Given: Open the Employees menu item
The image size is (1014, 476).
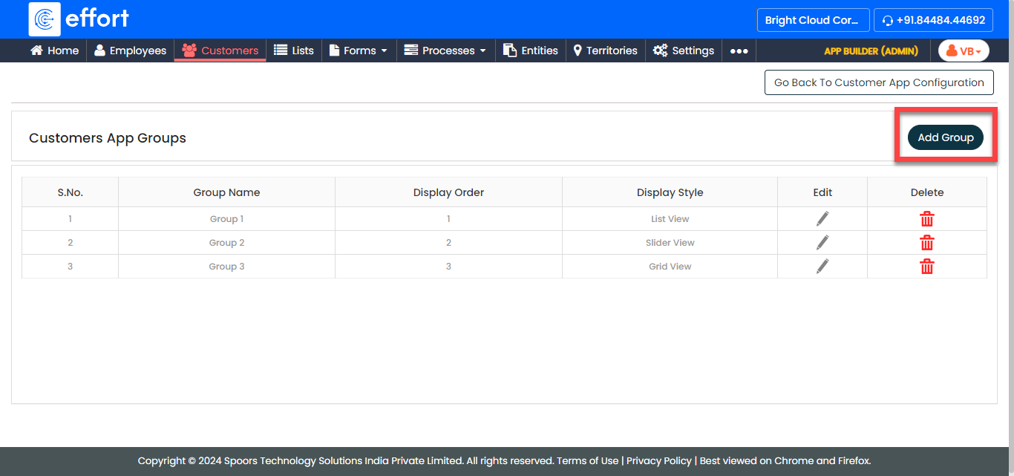Looking at the screenshot, I should [x=130, y=50].
